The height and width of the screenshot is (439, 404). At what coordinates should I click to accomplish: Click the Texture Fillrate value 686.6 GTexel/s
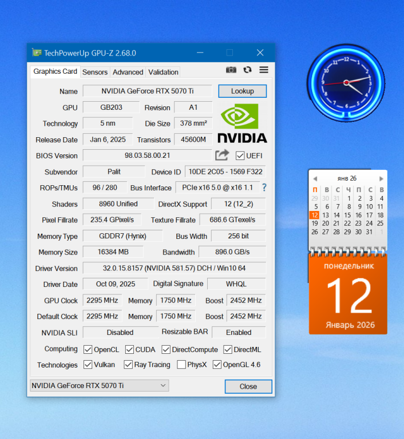[232, 219]
